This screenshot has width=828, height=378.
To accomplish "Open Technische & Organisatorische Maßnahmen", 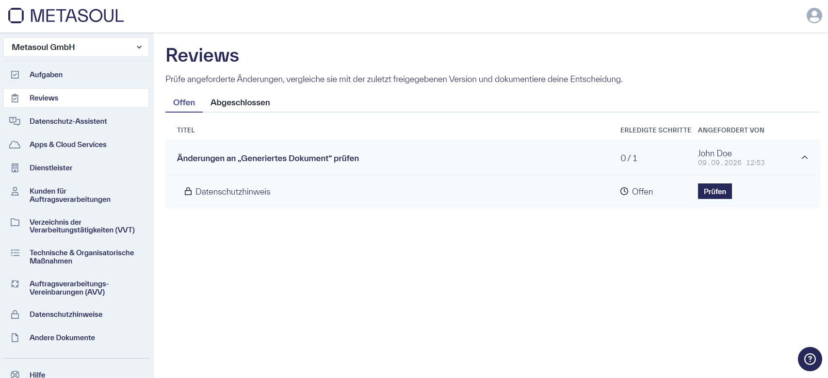I will click(76, 257).
